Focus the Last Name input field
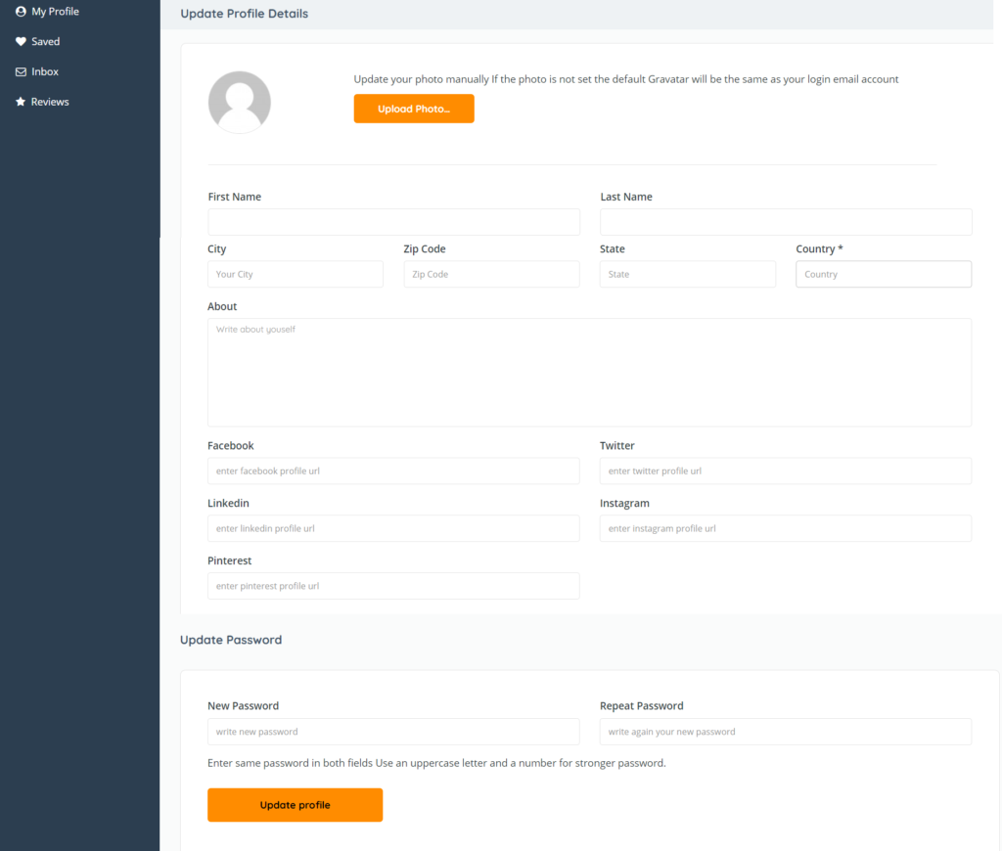This screenshot has width=1002, height=851. click(x=786, y=222)
